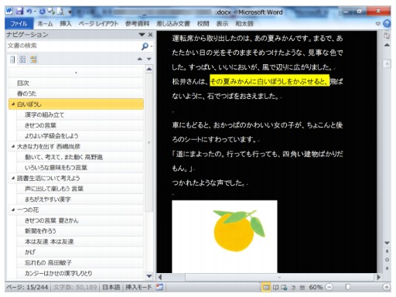
Task: Click the magnifier search icon
Action: [145, 46]
